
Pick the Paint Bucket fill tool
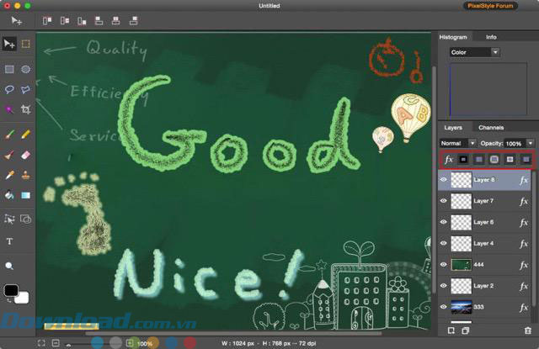[10, 195]
